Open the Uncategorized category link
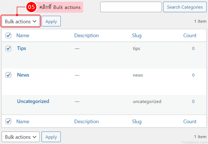Image resolution: width=208 pixels, height=144 pixels. coord(33,101)
